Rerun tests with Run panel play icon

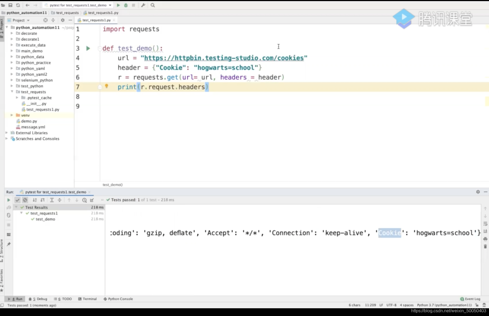[9, 200]
